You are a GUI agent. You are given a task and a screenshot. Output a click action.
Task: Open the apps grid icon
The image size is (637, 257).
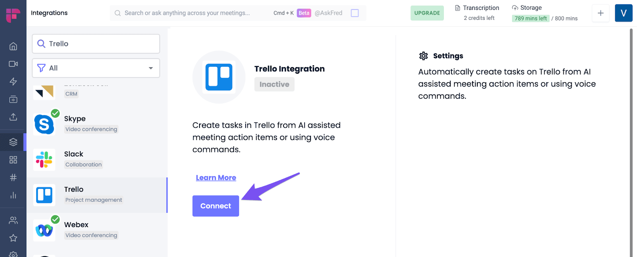[13, 160]
